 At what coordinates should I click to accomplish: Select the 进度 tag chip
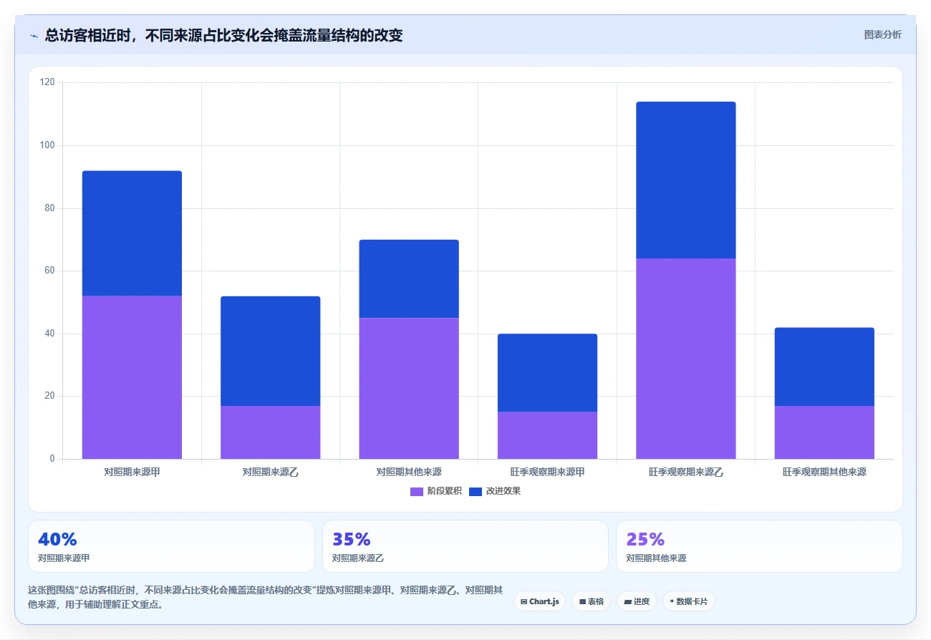[x=637, y=601]
